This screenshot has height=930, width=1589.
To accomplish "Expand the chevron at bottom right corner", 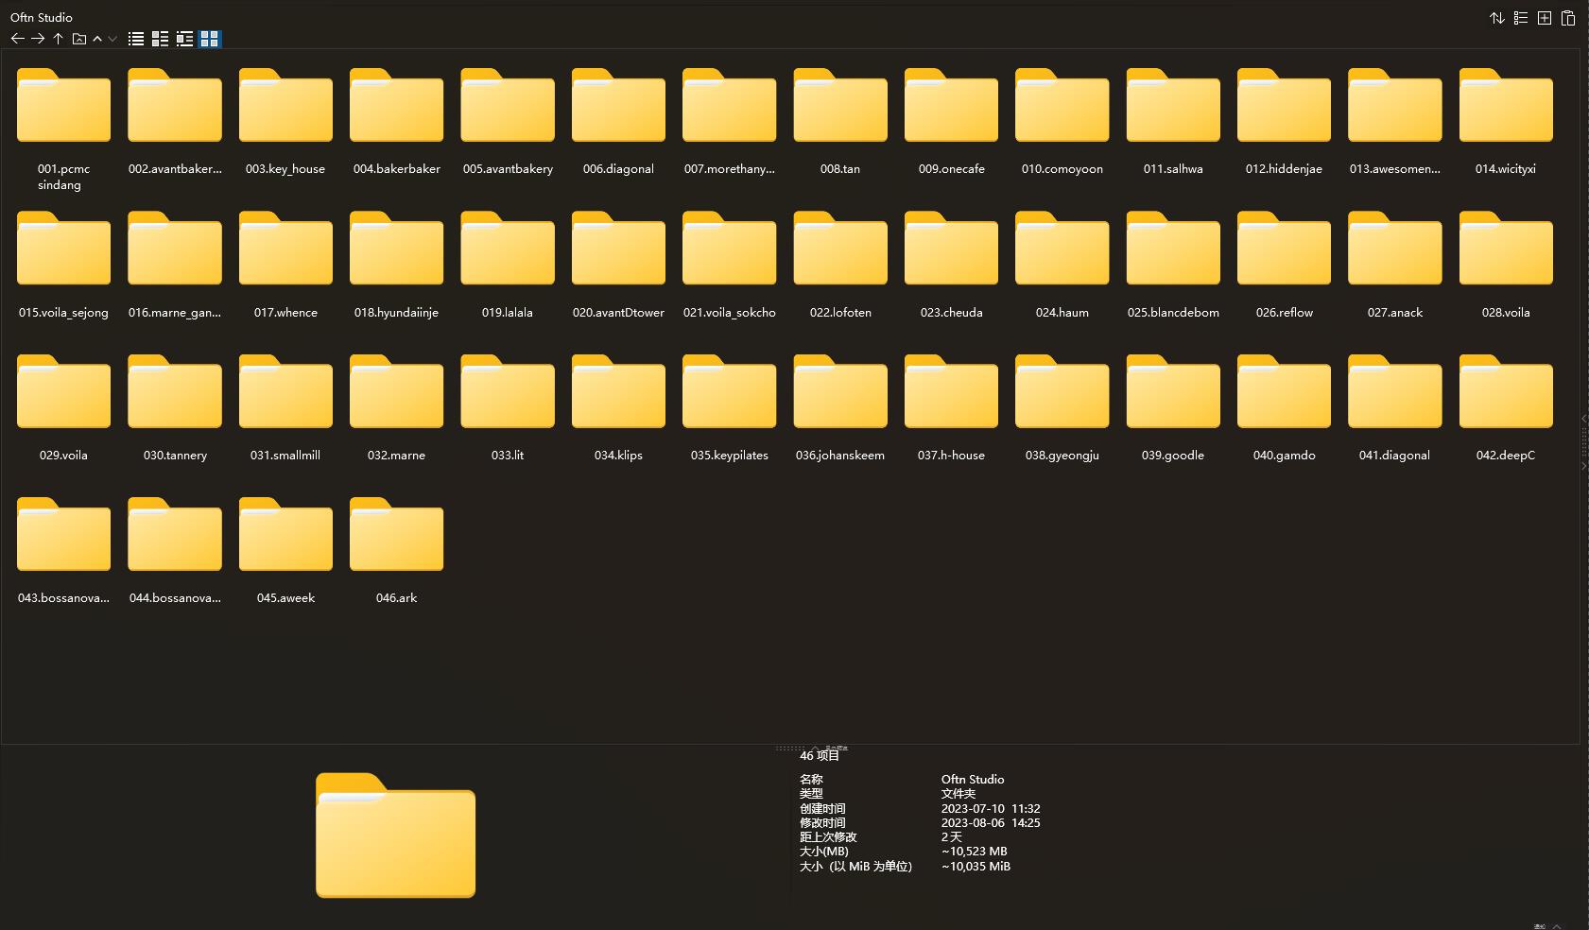I will (x=1557, y=925).
